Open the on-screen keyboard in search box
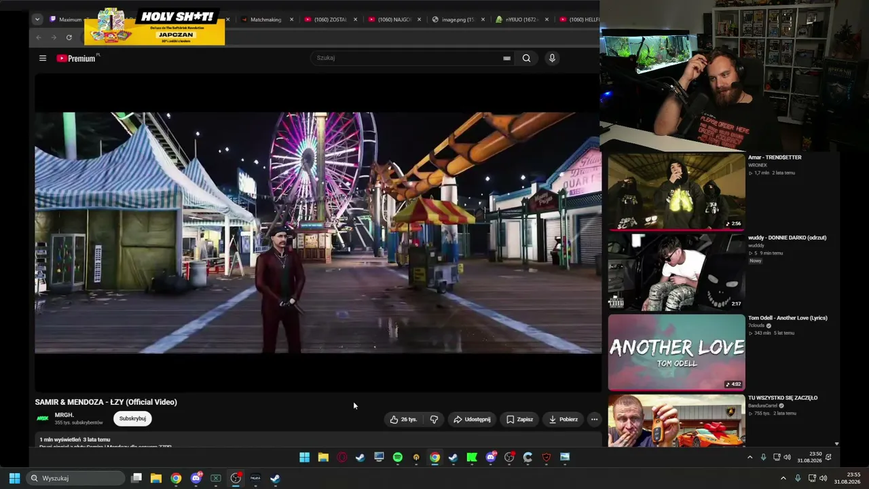 coord(506,58)
